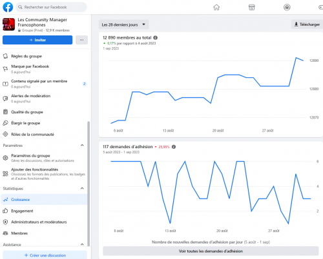Click the Engagement thumbs-up icon
The height and width of the screenshot is (259, 323).
pyautogui.click(x=5, y=211)
